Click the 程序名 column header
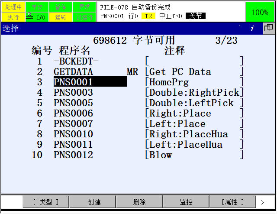The height and width of the screenshot is (214, 277). point(74,51)
